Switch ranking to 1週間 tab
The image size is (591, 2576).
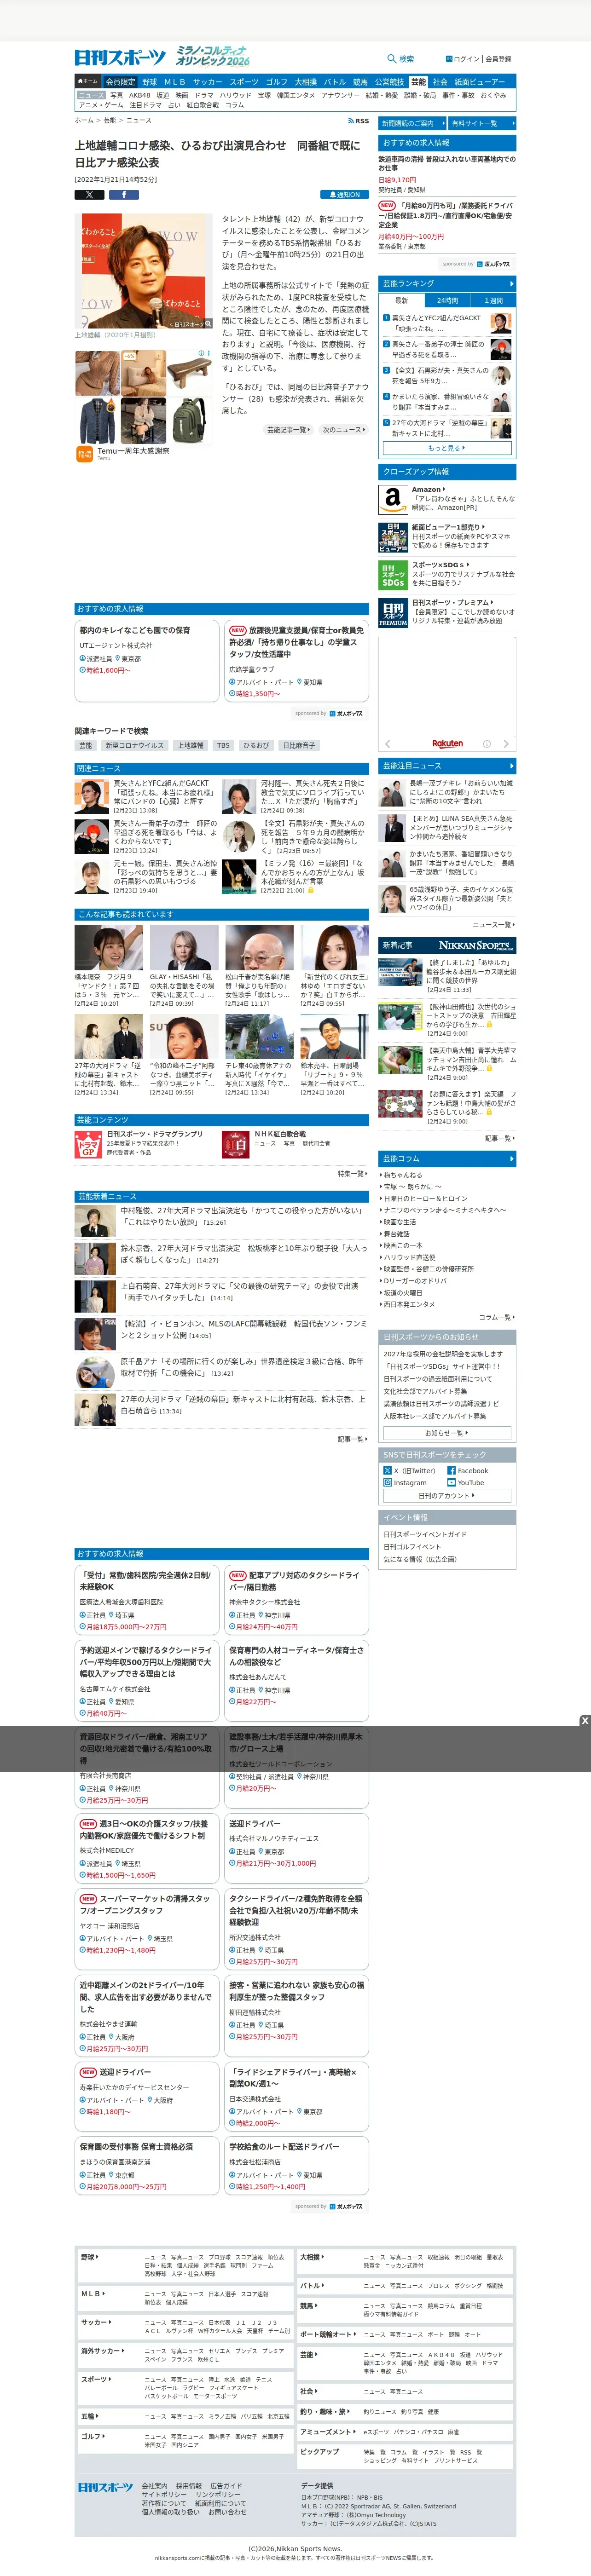494,300
